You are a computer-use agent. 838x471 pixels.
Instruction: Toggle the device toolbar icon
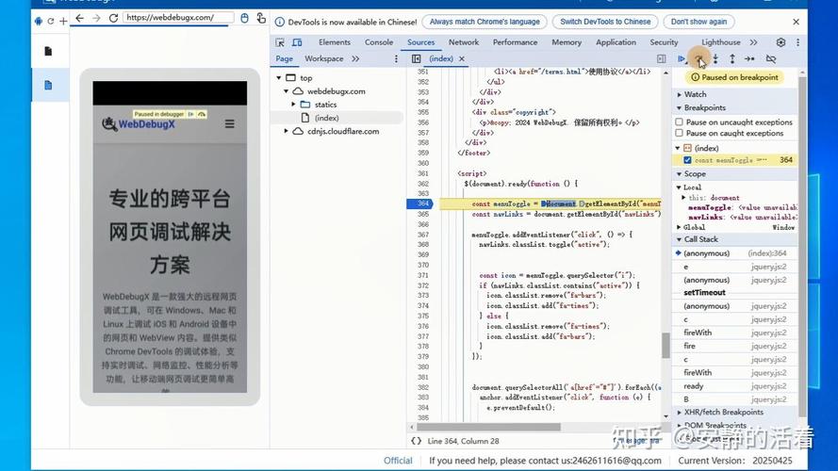[297, 42]
